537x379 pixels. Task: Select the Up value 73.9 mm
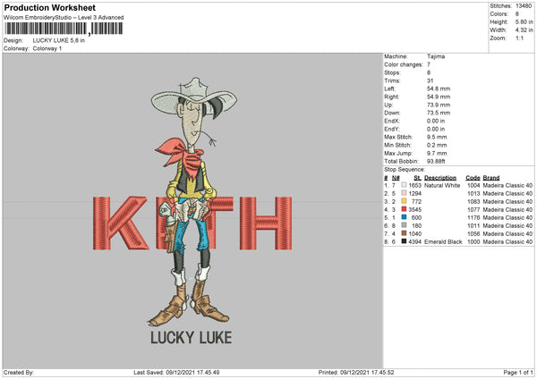439,105
